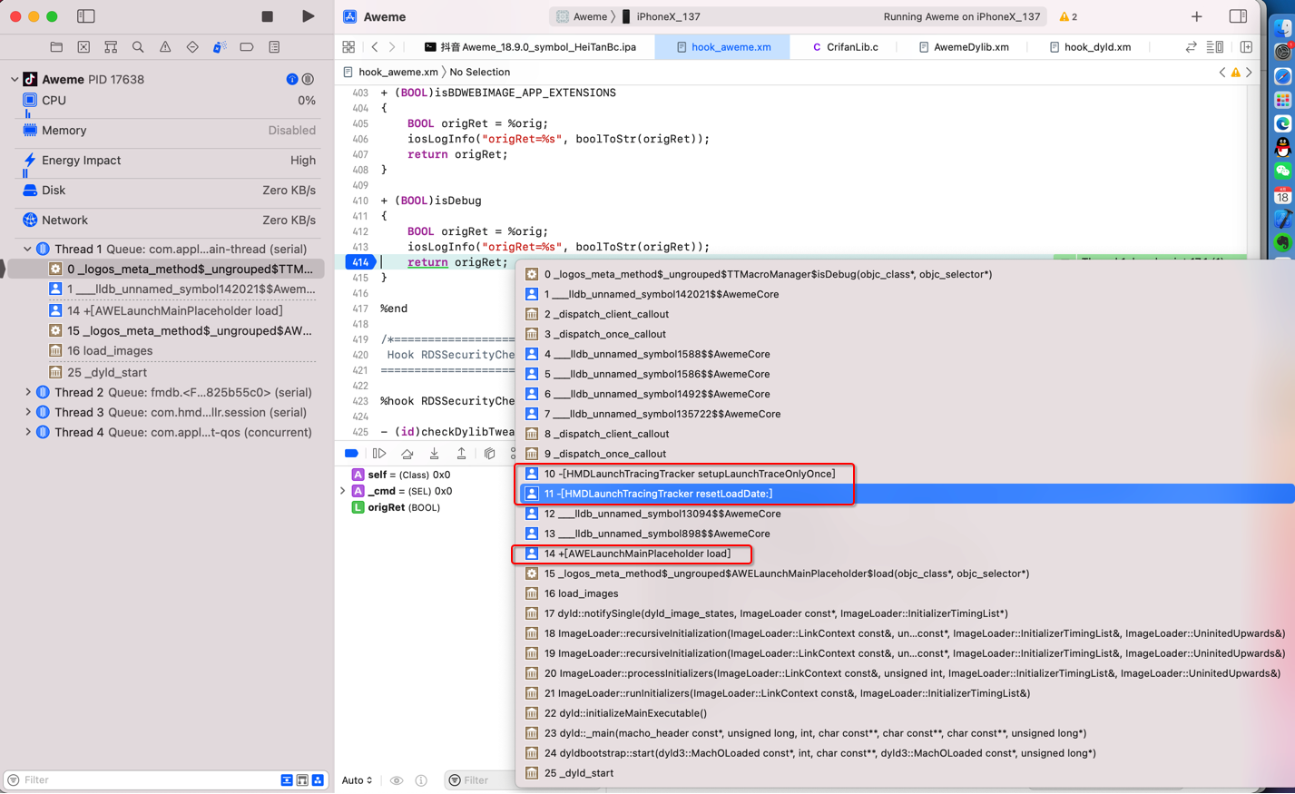Go to the next issue arrow
Screen dimensions: 1295x794
click(1250, 73)
